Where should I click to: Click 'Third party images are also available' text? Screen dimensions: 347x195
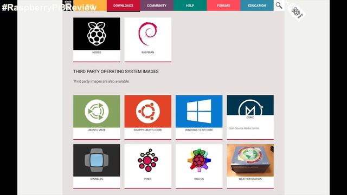click(x=101, y=81)
